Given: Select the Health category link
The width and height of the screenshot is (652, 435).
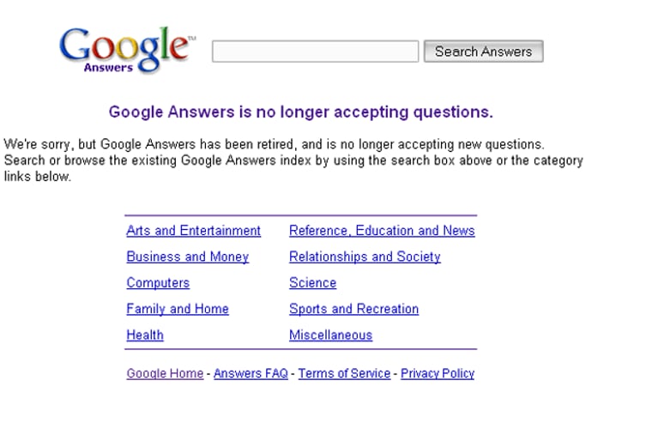Looking at the screenshot, I should click(145, 335).
